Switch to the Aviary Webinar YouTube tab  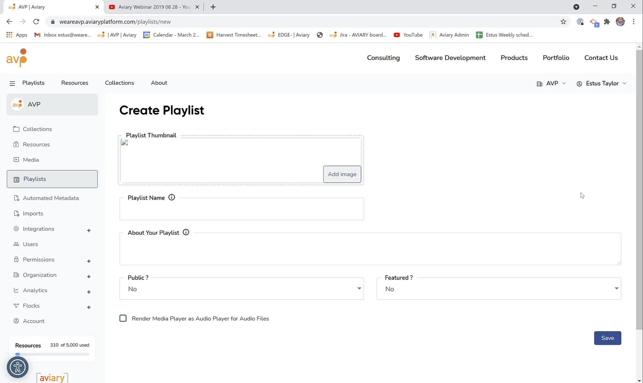coord(154,7)
